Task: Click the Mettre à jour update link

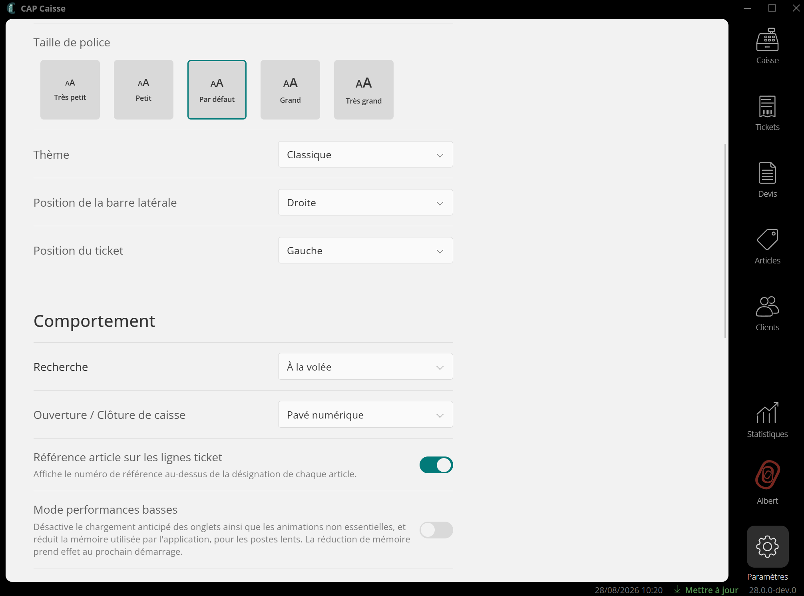Action: click(706, 590)
